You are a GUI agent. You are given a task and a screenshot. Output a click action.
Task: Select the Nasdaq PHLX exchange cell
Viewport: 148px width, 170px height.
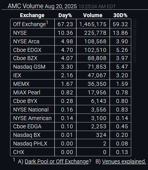33,143
